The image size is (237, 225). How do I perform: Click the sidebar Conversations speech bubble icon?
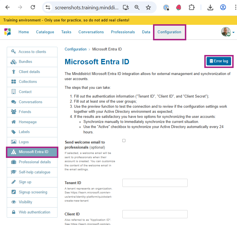click(14, 102)
